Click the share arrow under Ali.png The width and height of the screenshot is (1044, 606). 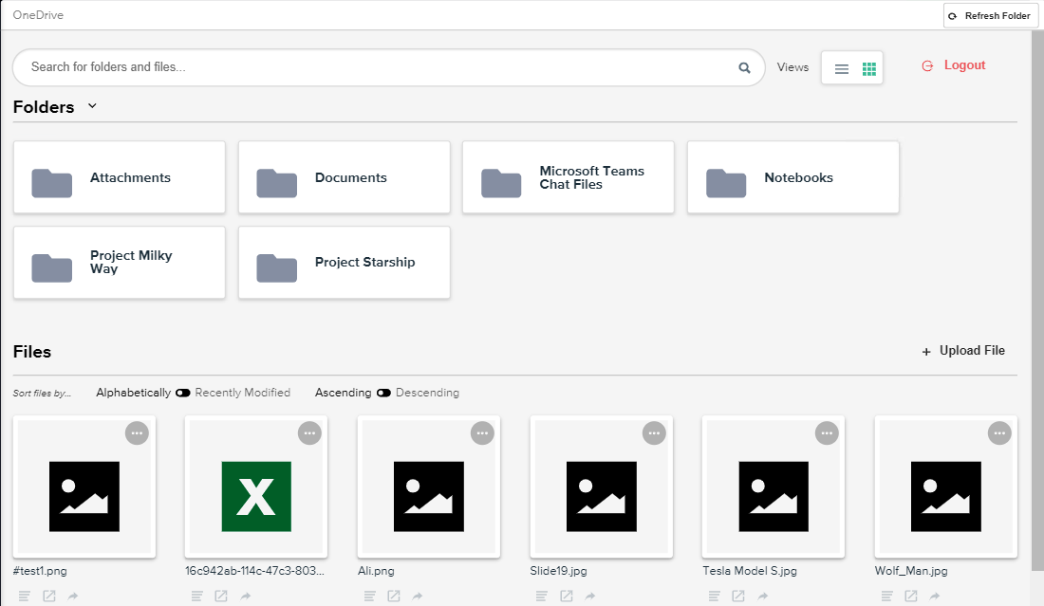click(x=419, y=596)
